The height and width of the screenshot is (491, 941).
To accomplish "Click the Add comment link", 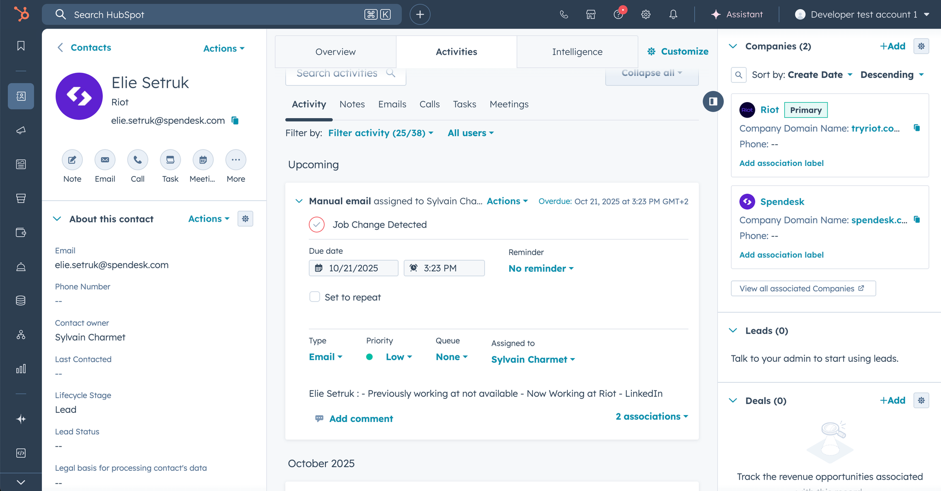I will click(x=361, y=419).
